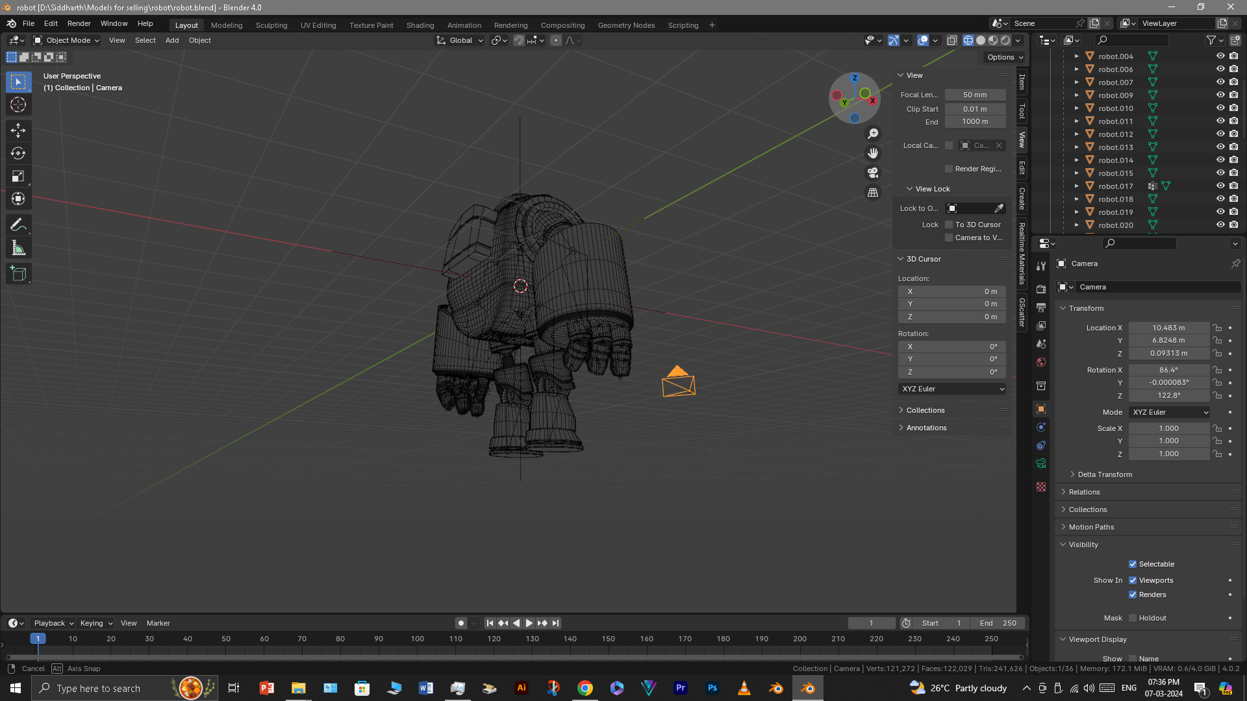Select the Annotate tool
Screen dimensions: 1247x701
(18, 225)
